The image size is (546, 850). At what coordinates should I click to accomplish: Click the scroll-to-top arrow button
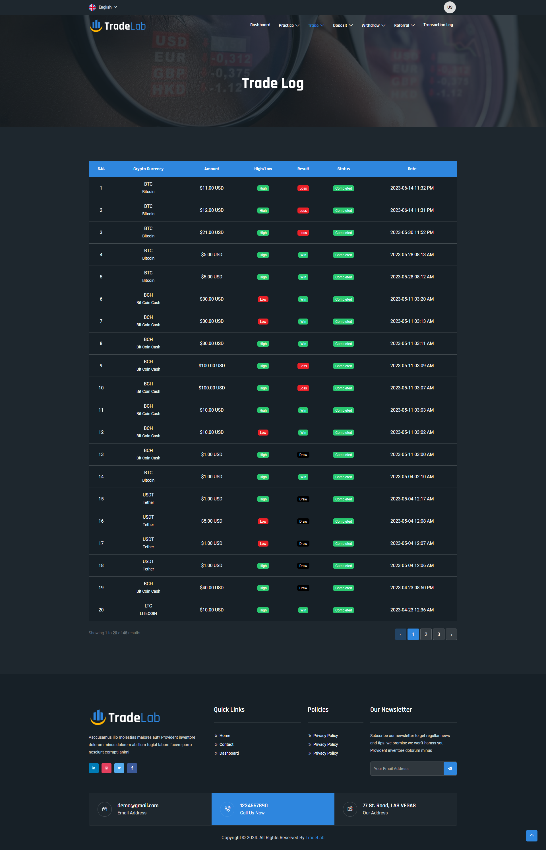pos(531,836)
